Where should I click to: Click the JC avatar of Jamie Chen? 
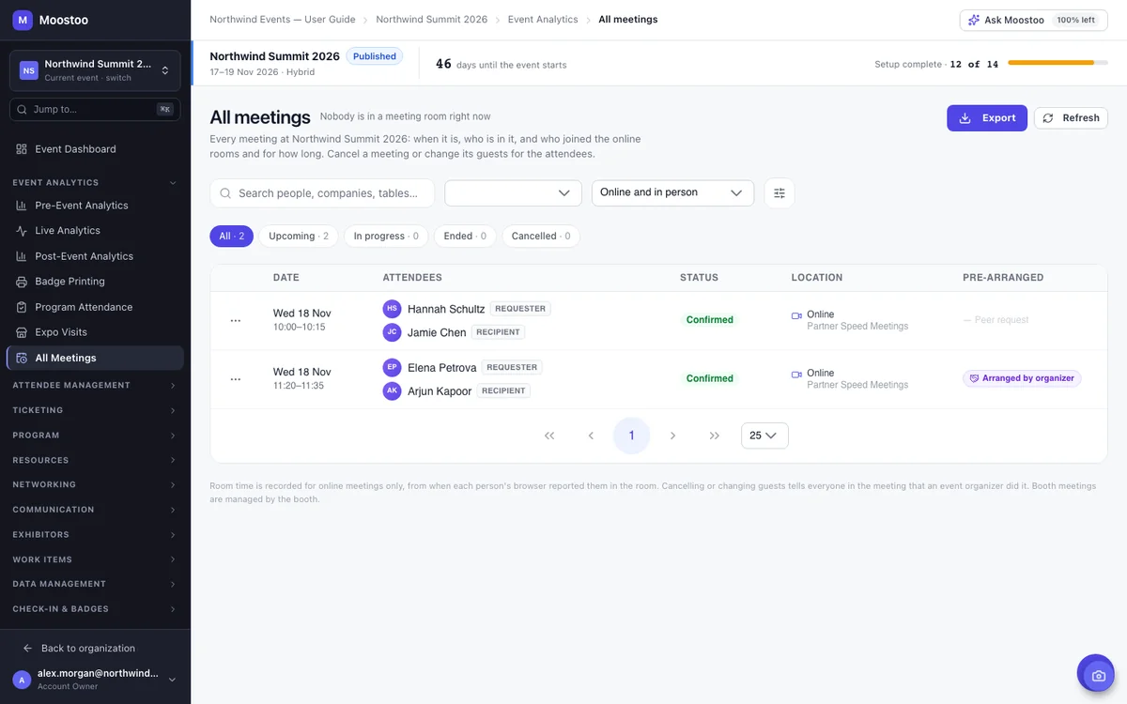pyautogui.click(x=392, y=332)
